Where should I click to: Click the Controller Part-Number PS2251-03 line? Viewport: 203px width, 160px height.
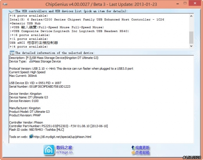(x=58, y=126)
